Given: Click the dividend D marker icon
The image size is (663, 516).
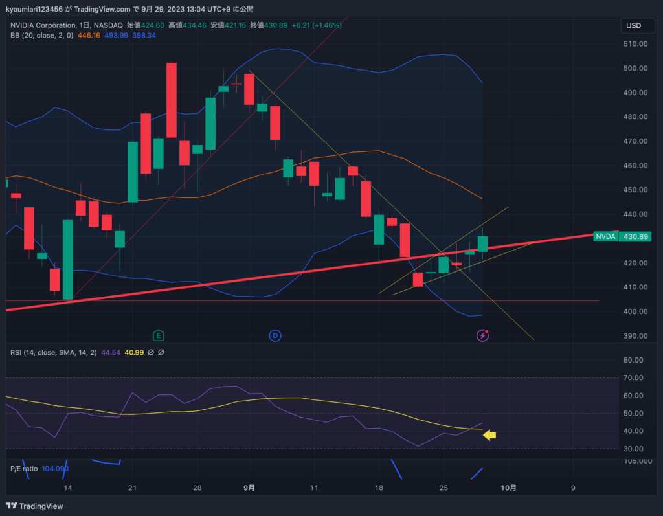Looking at the screenshot, I should point(275,336).
